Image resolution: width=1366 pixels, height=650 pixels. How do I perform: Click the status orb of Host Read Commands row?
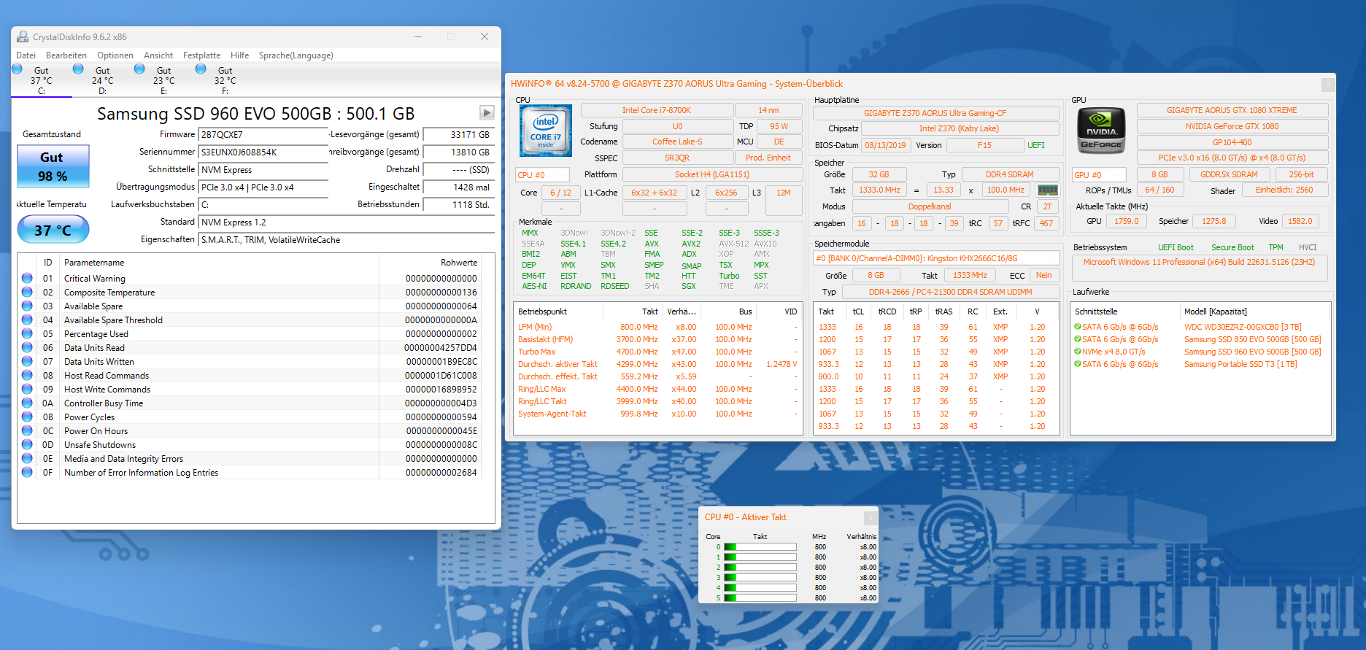(x=27, y=375)
